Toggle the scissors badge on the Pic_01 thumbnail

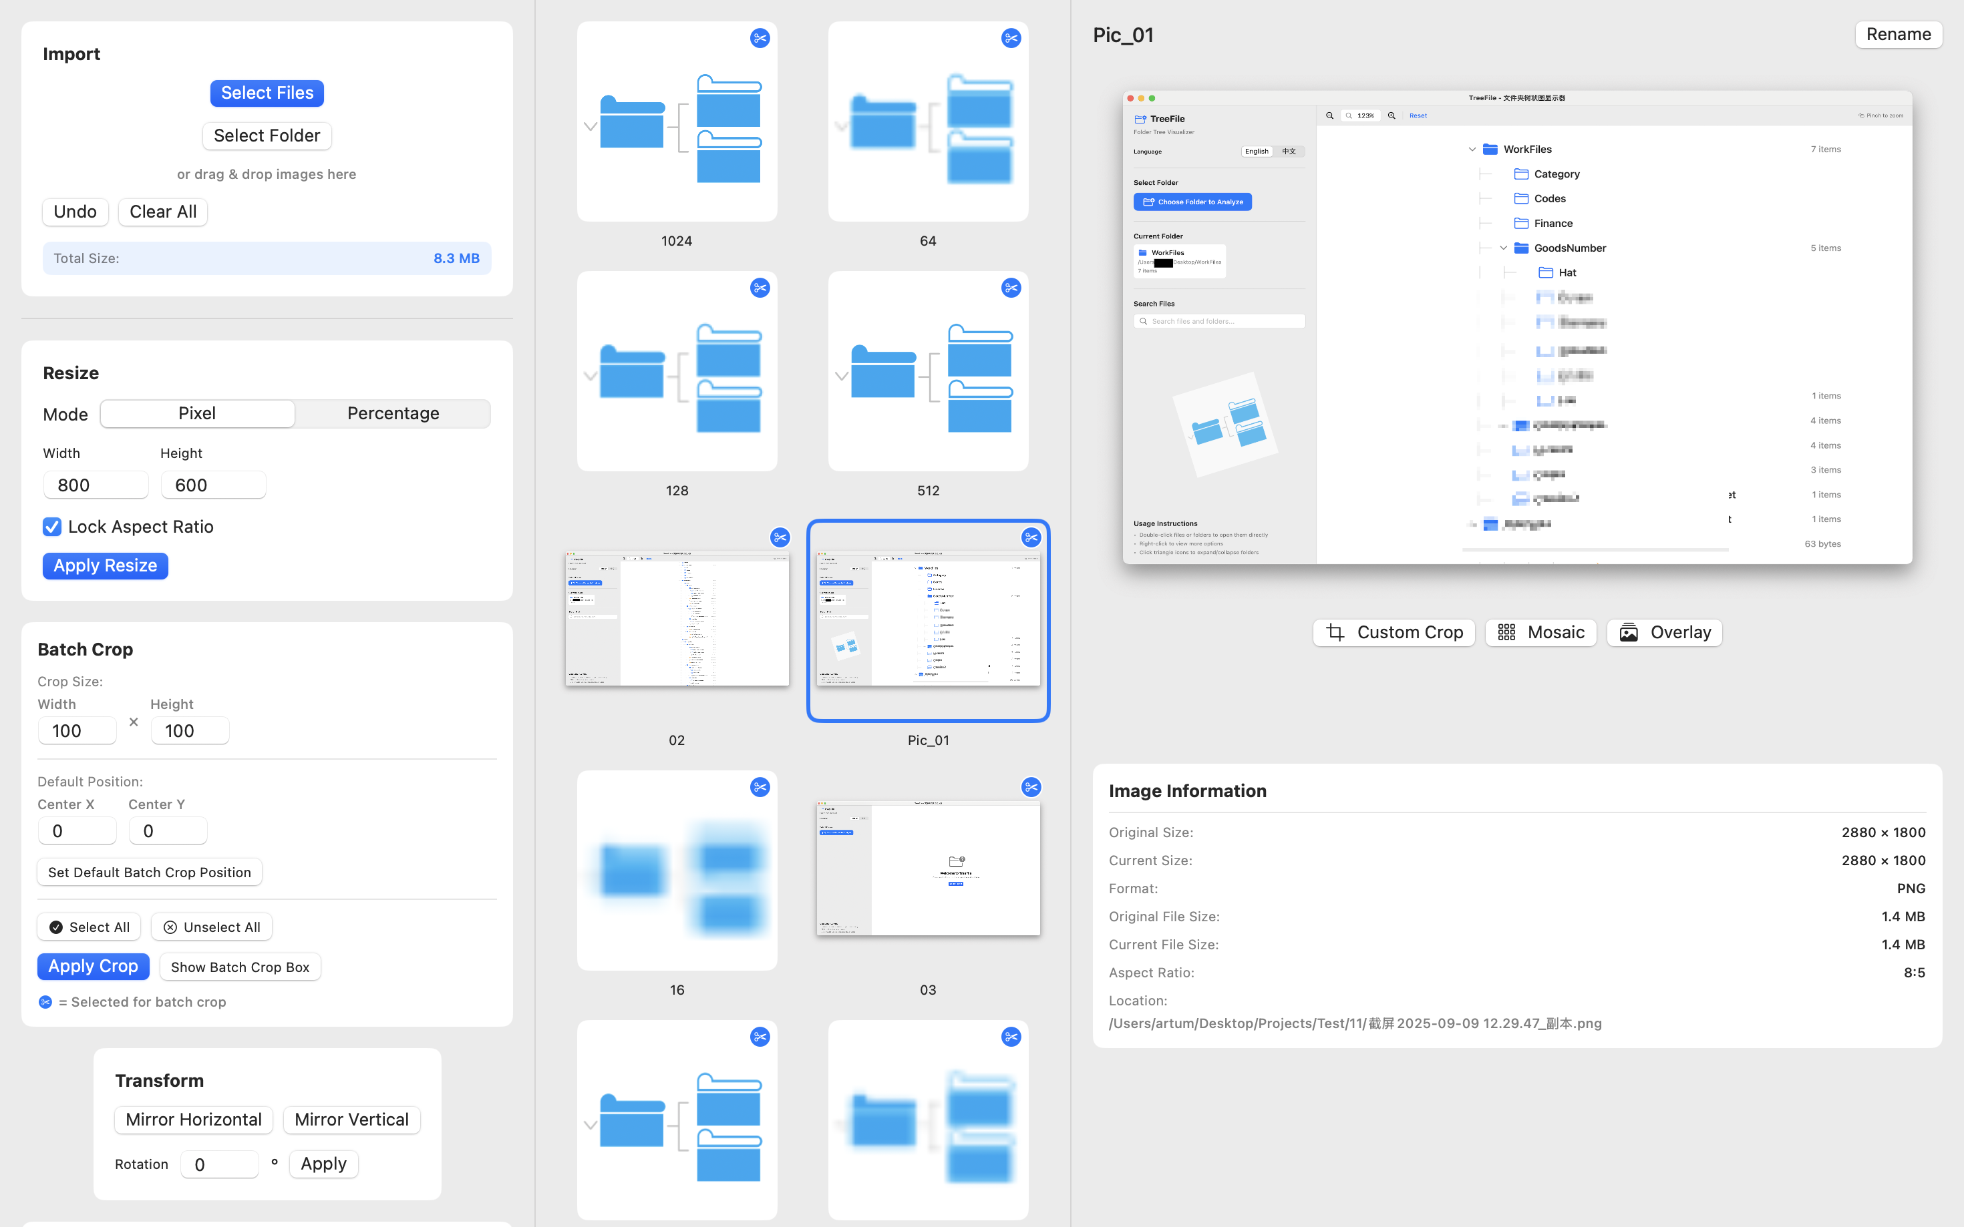click(1030, 537)
